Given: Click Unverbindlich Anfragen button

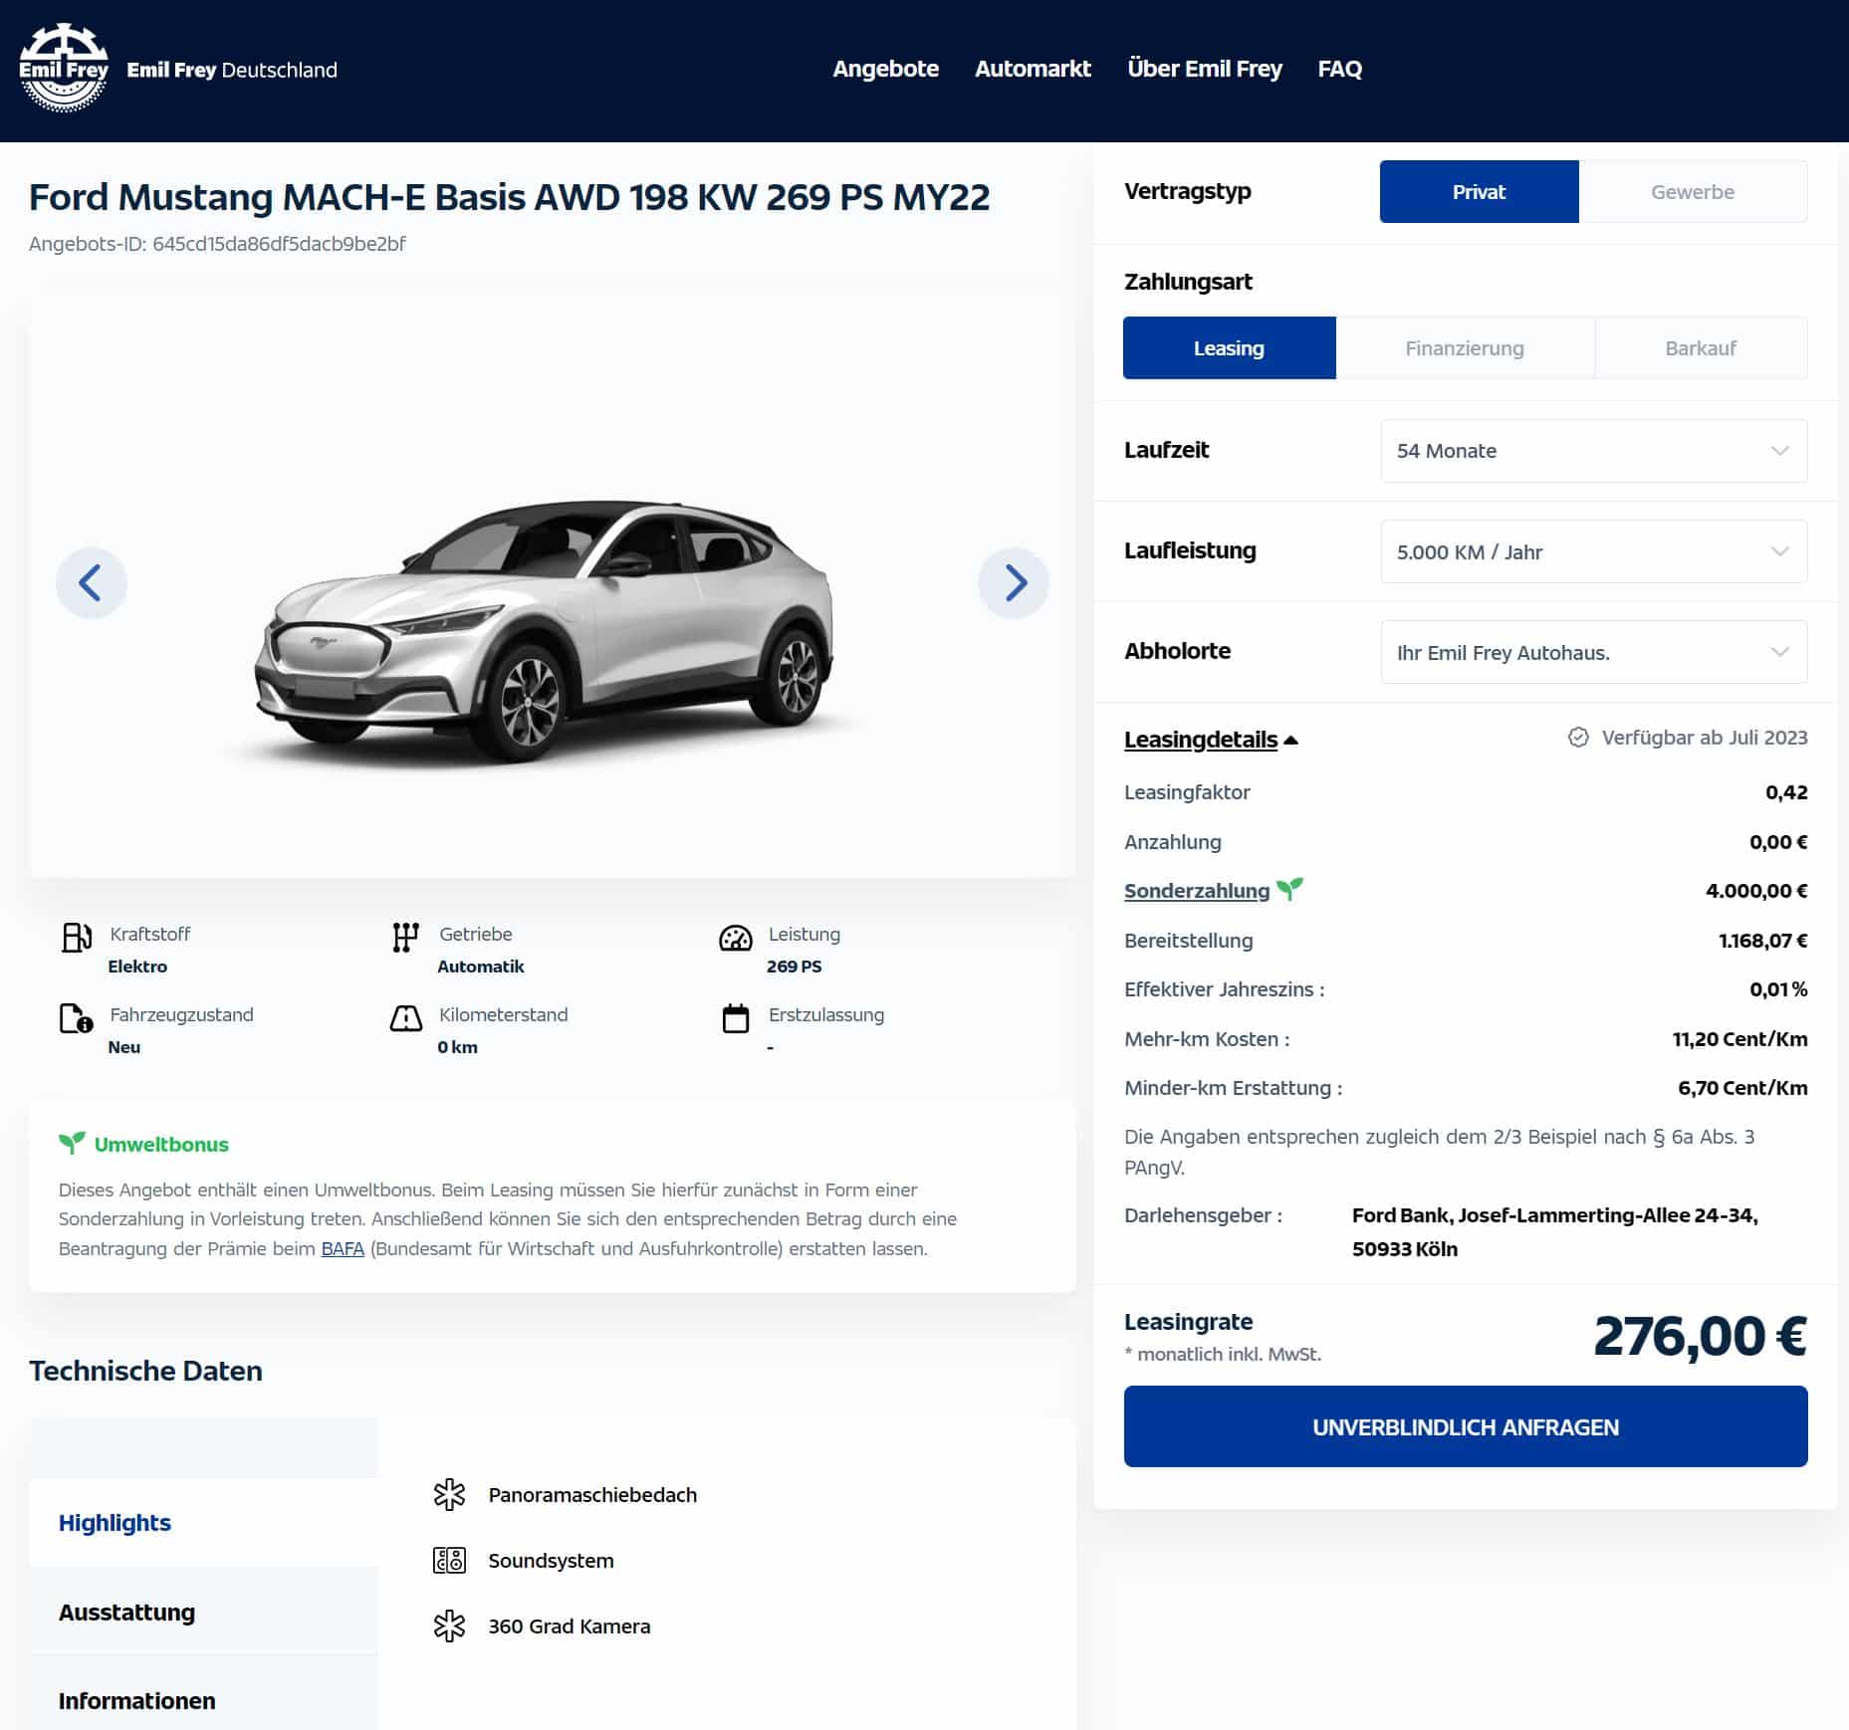Looking at the screenshot, I should pyautogui.click(x=1466, y=1426).
